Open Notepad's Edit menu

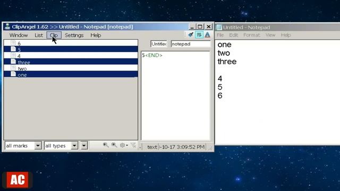pos(234,35)
